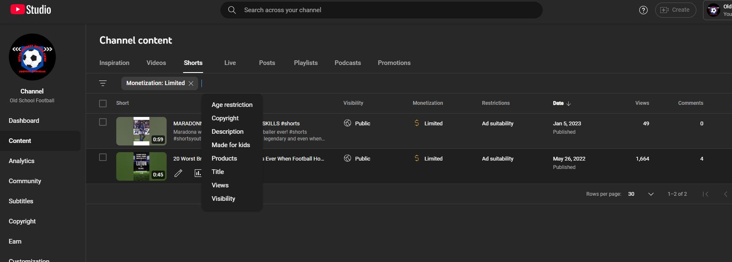Open Copyright page in sidebar

40,221
